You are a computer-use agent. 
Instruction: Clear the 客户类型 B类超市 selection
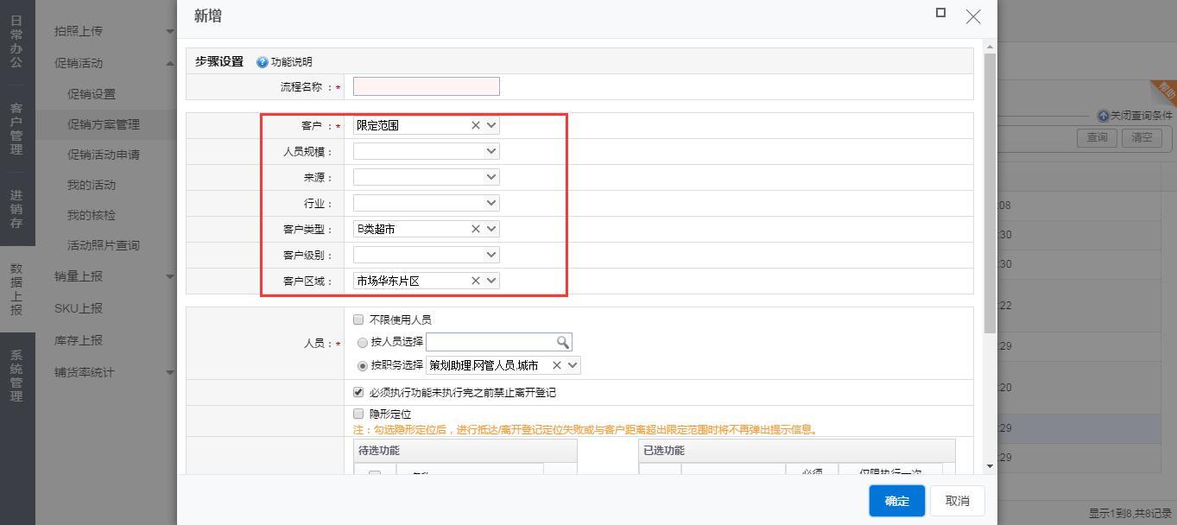[475, 229]
